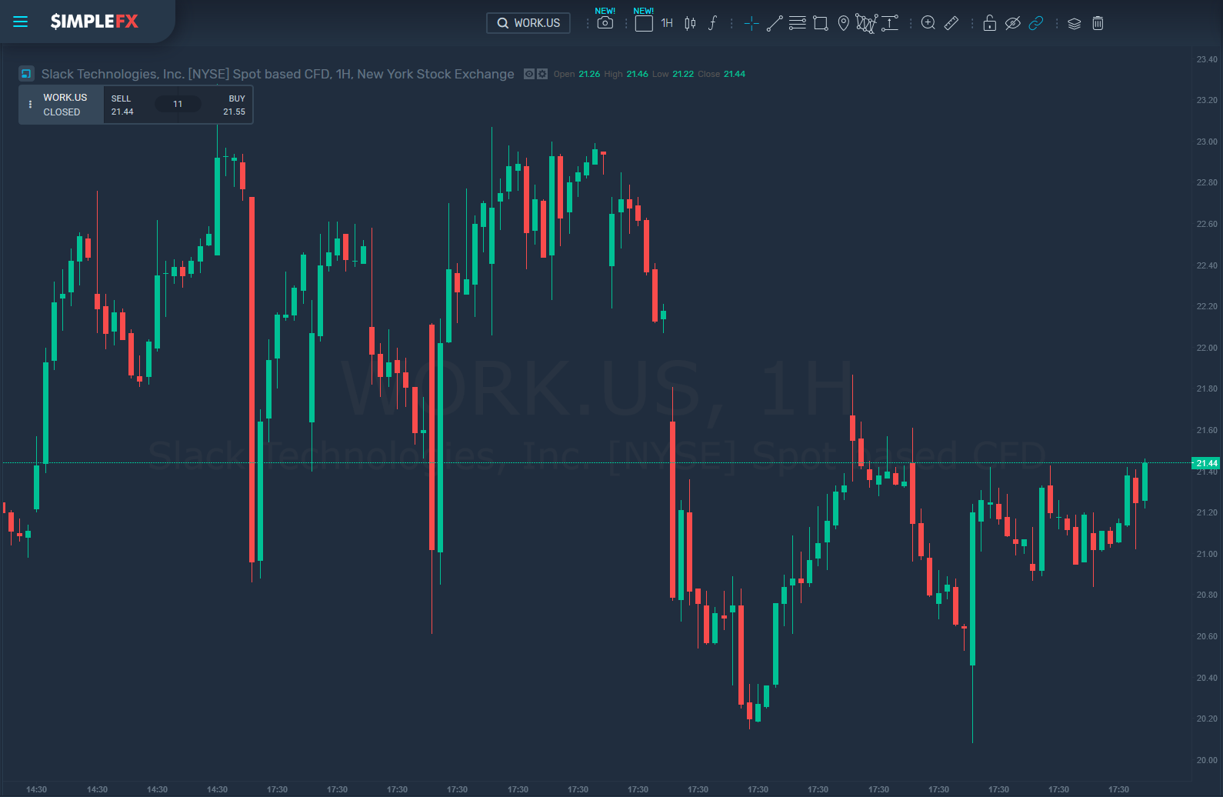The height and width of the screenshot is (797, 1223).
Task: Toggle series visibility eye next to title
Action: pos(529,74)
